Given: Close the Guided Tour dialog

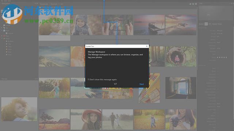Looking at the screenshot, I should (147, 46).
